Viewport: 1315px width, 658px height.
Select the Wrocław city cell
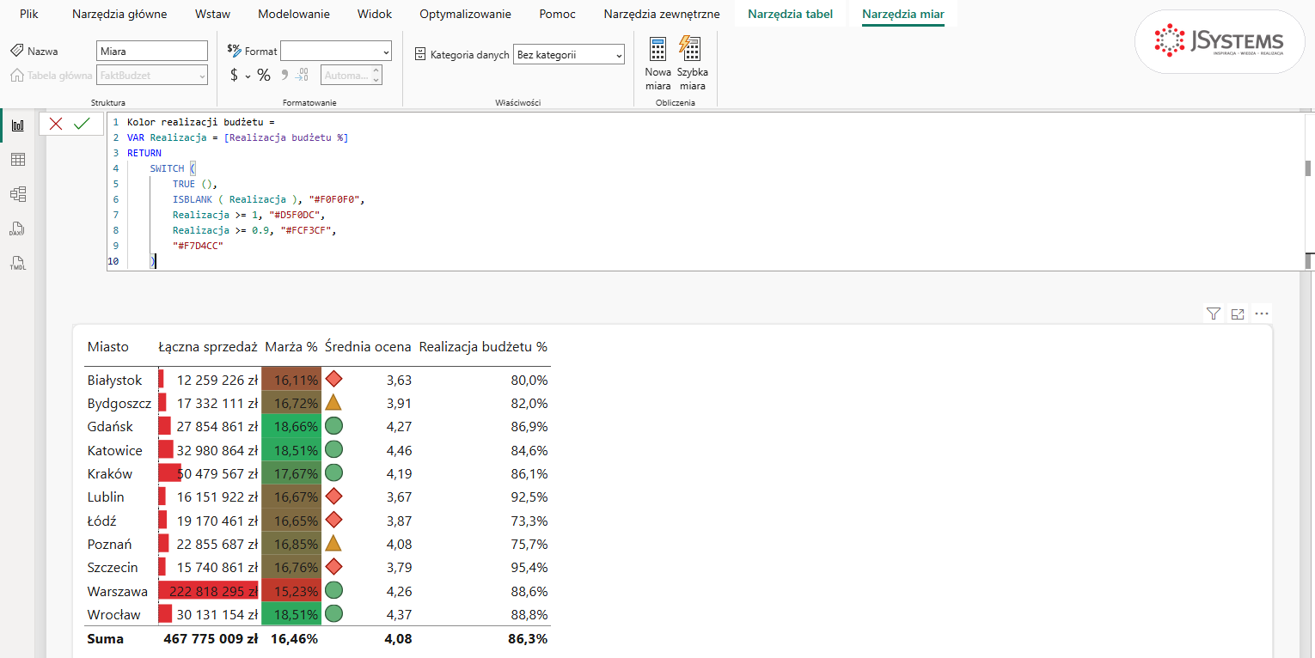tap(113, 615)
